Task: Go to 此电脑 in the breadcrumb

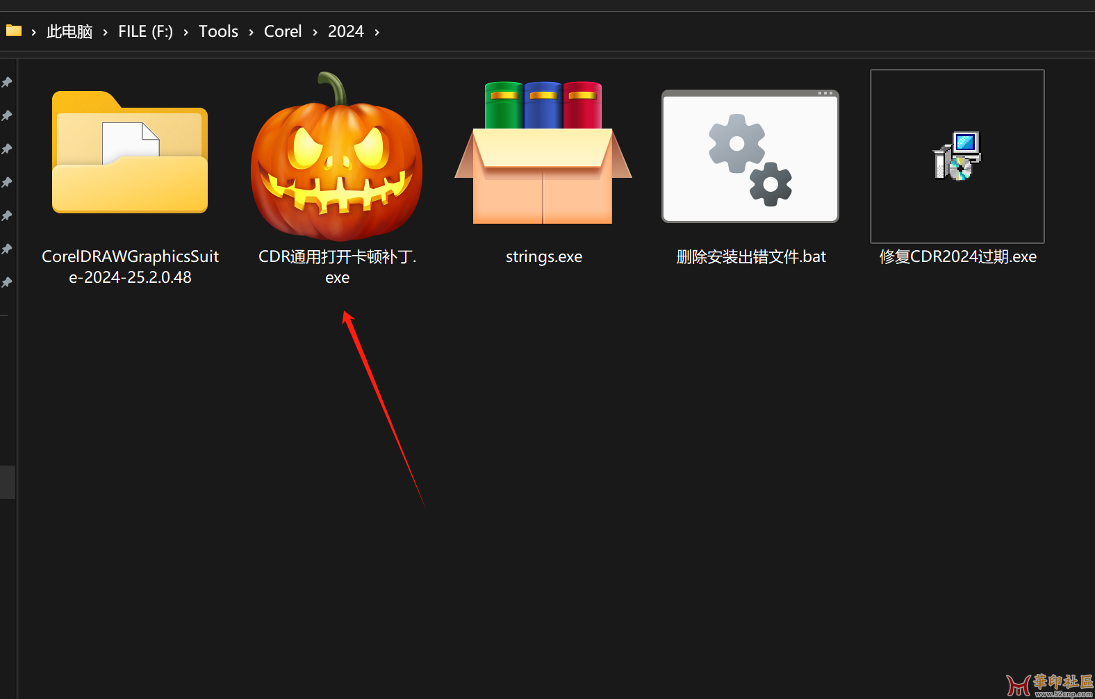Action: pyautogui.click(x=69, y=31)
